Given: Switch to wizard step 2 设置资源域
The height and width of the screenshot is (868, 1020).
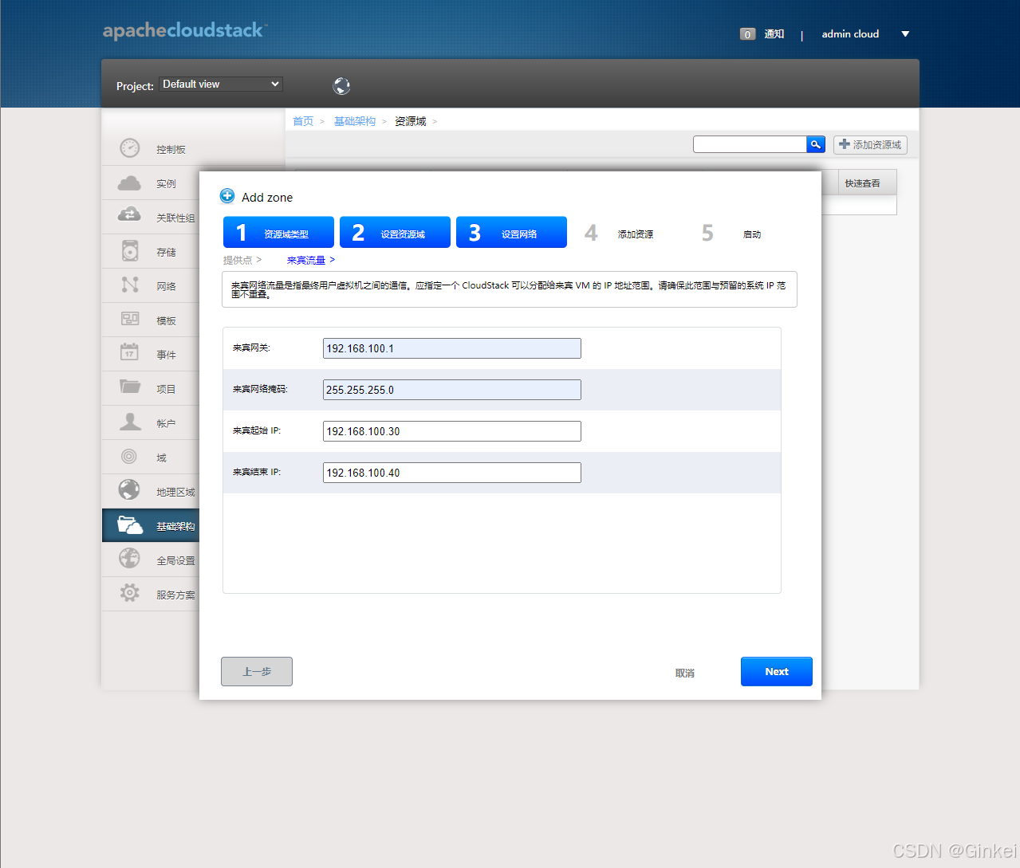Looking at the screenshot, I should pyautogui.click(x=394, y=232).
